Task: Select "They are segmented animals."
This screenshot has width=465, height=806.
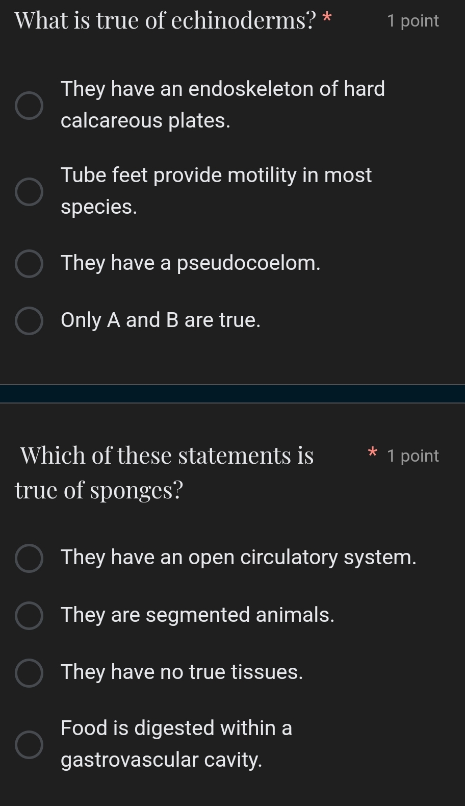Action: pyautogui.click(x=29, y=616)
